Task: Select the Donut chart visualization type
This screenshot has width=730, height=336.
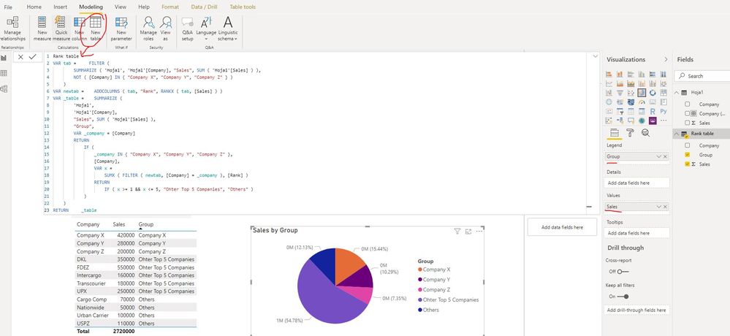Action: click(x=653, y=93)
